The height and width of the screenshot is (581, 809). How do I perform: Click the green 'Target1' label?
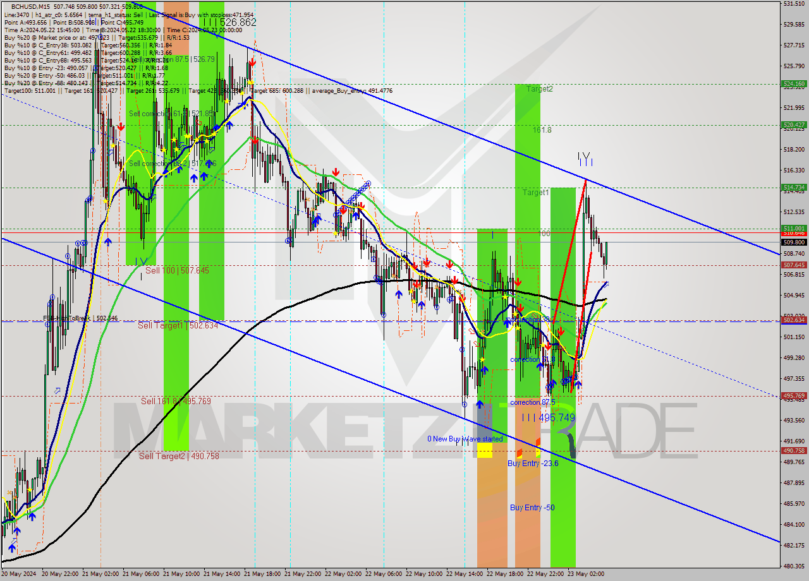click(535, 192)
